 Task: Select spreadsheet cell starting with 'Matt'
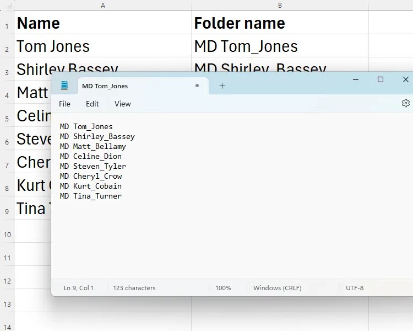click(32, 92)
